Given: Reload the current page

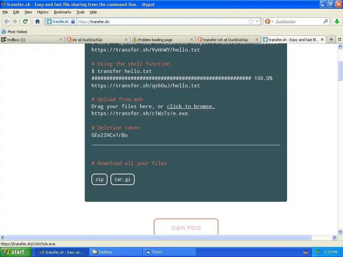Looking at the screenshot, I should point(25,21).
